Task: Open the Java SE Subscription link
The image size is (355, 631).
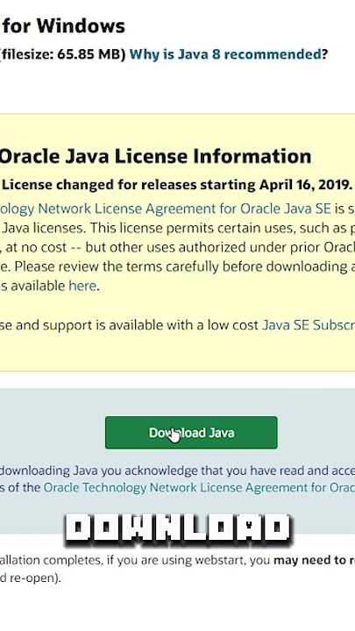Action: 309,325
